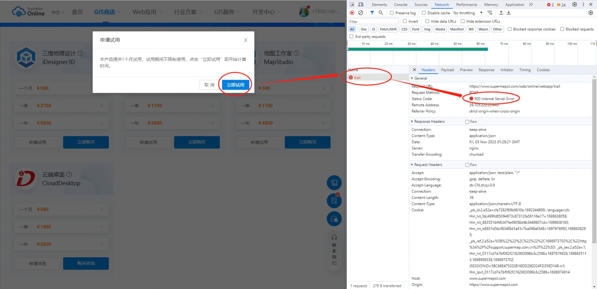Check Blocked response cookies
The image size is (597, 289).
click(509, 29)
